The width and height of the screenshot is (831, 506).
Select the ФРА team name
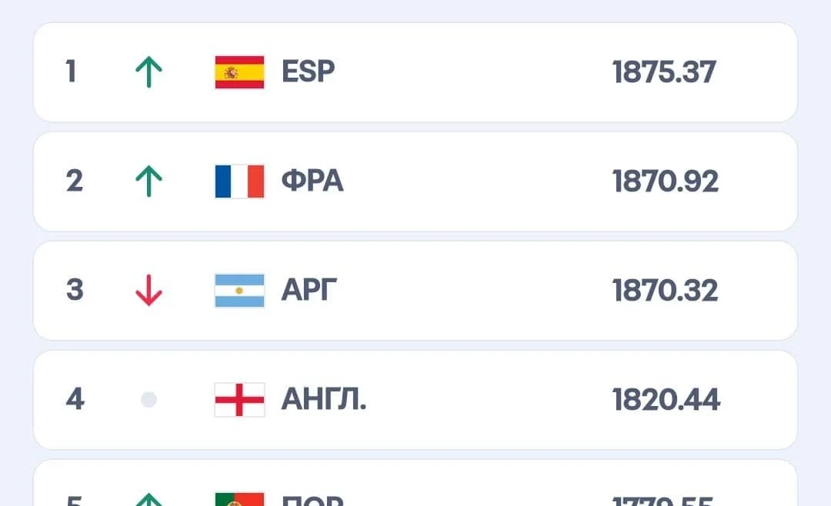(312, 181)
